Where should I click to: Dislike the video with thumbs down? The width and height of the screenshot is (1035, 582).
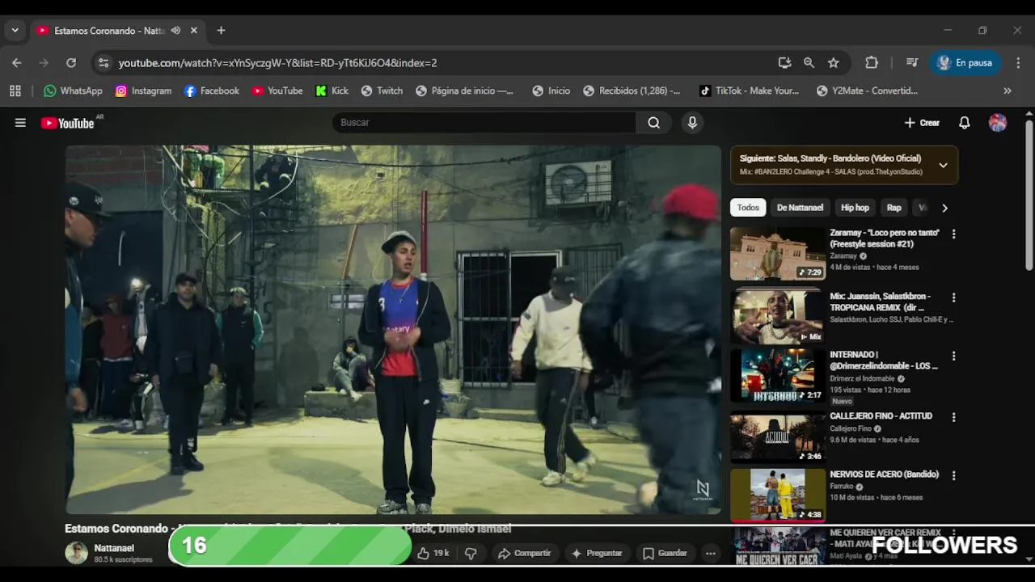click(x=471, y=554)
